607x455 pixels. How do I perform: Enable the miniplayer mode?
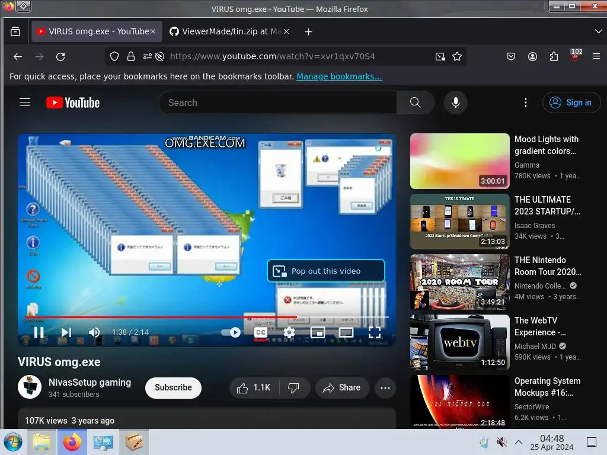[318, 332]
